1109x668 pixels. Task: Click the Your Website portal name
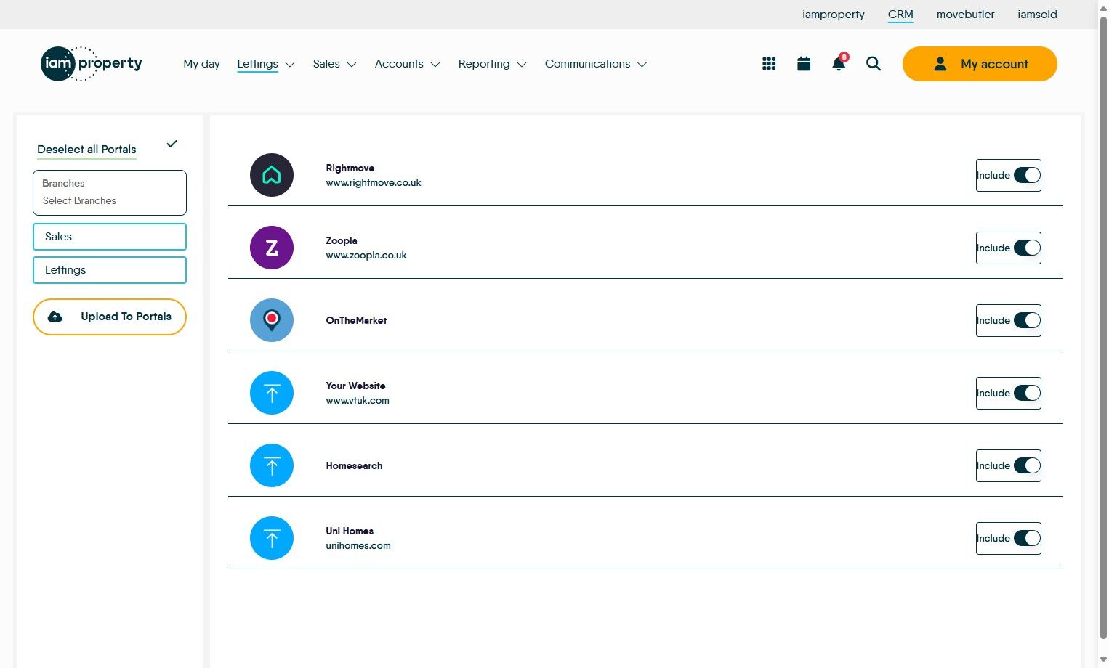[355, 386]
